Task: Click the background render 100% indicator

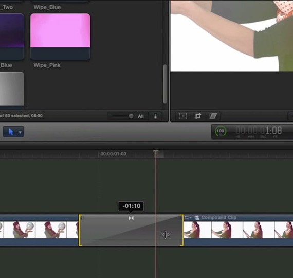Action: [221, 131]
